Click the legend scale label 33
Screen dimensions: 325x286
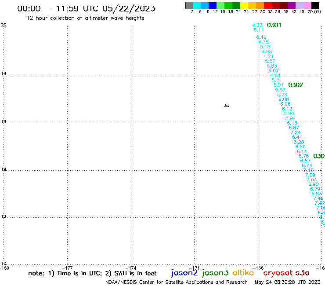[270, 12]
